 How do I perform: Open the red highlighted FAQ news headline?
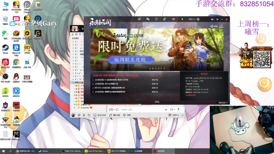tap(116, 75)
